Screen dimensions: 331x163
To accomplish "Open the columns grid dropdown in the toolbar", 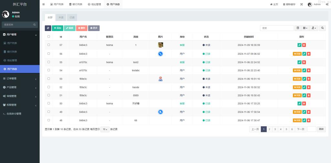I will (x=305, y=28).
